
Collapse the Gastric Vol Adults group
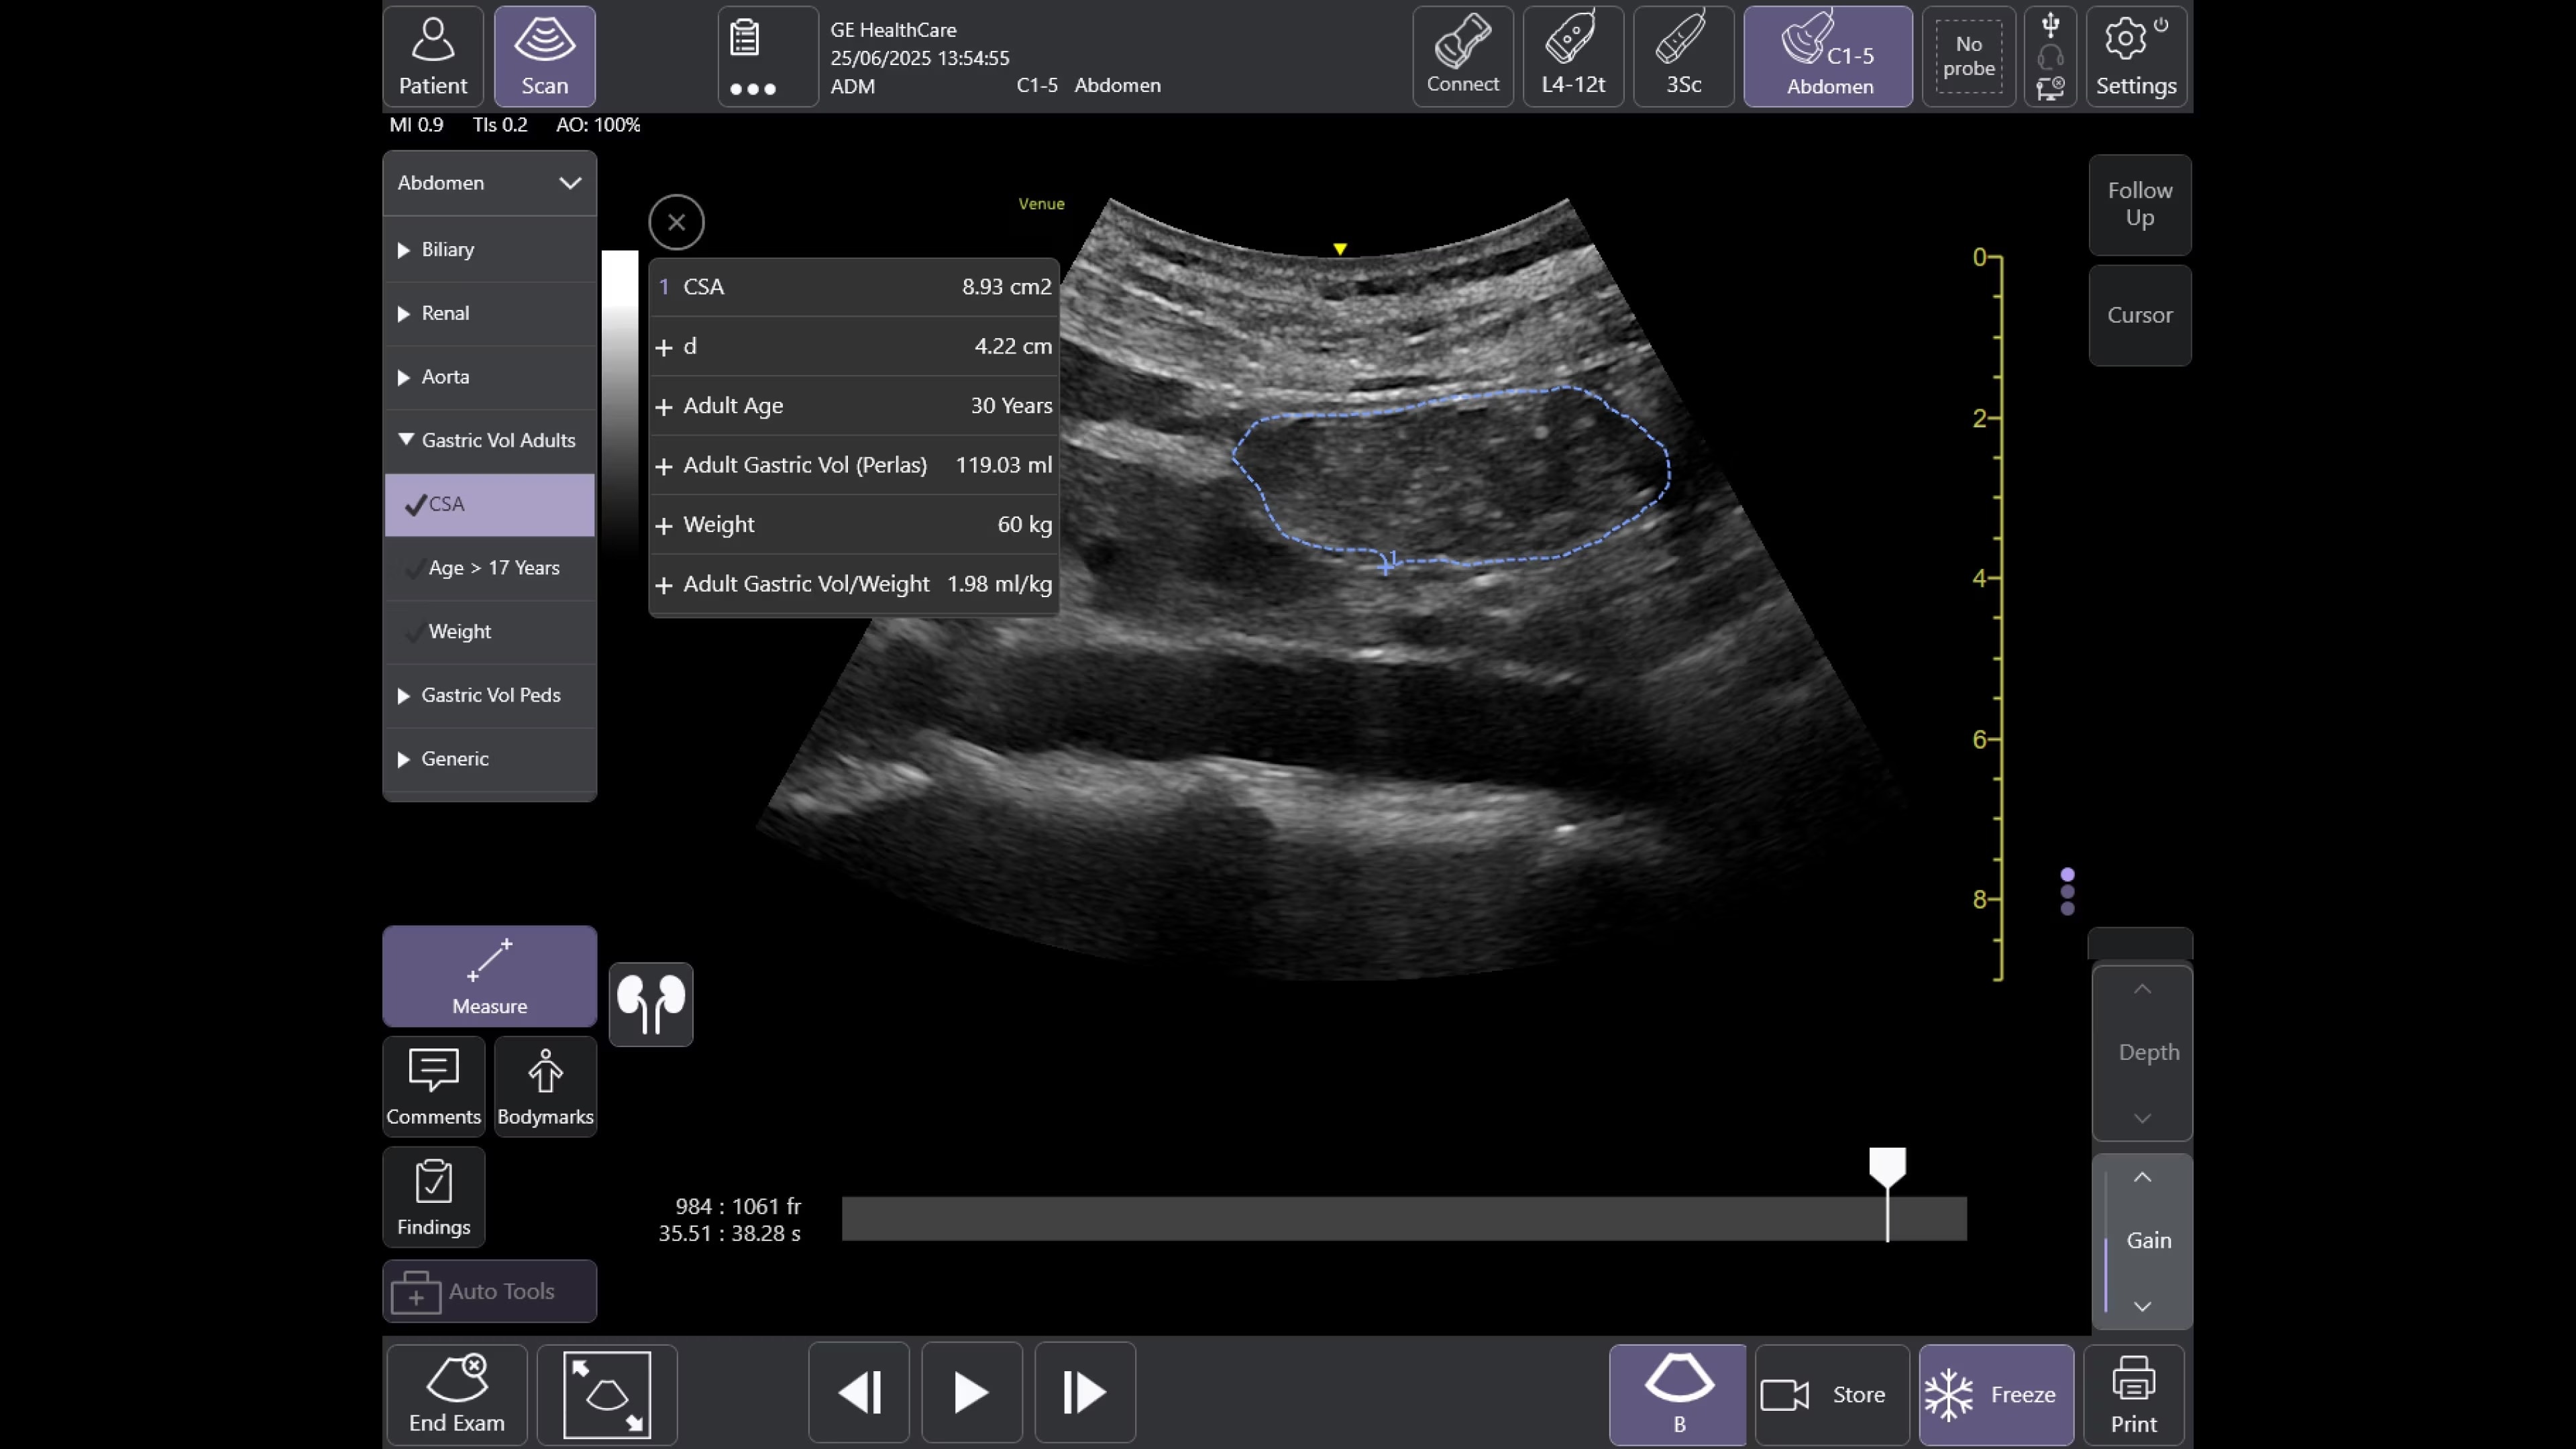[489, 440]
